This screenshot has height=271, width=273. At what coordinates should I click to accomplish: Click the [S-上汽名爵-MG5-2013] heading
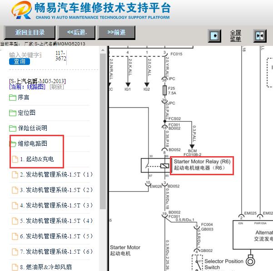click(37, 81)
